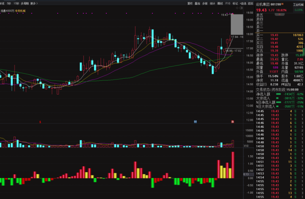Toggle 复权 price adjustment
This screenshot has height=199, width=305.
click(190, 3)
